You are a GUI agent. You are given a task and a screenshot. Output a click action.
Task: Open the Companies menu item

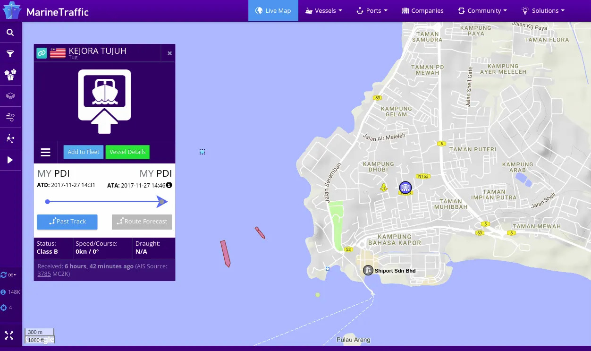422,10
